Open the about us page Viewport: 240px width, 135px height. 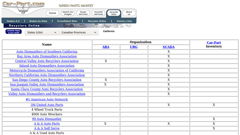pyautogui.click(x=129, y=13)
